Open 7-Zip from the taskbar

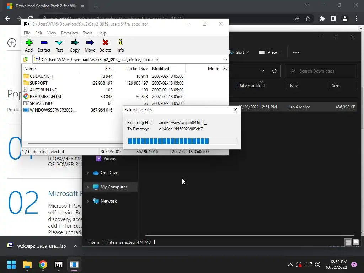59,264
